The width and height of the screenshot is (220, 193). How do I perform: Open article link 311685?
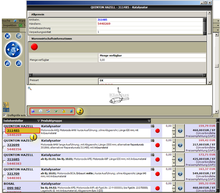tap(13, 159)
